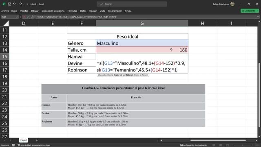Open Accesibilidad: es necesario investigar status
This screenshot has width=261, height=147.
tap(34, 145)
